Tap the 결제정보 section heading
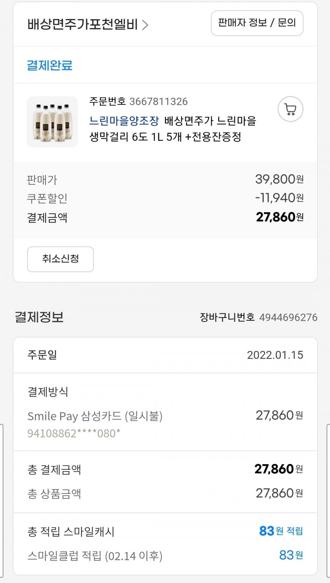This screenshot has height=583, width=330. [x=39, y=317]
